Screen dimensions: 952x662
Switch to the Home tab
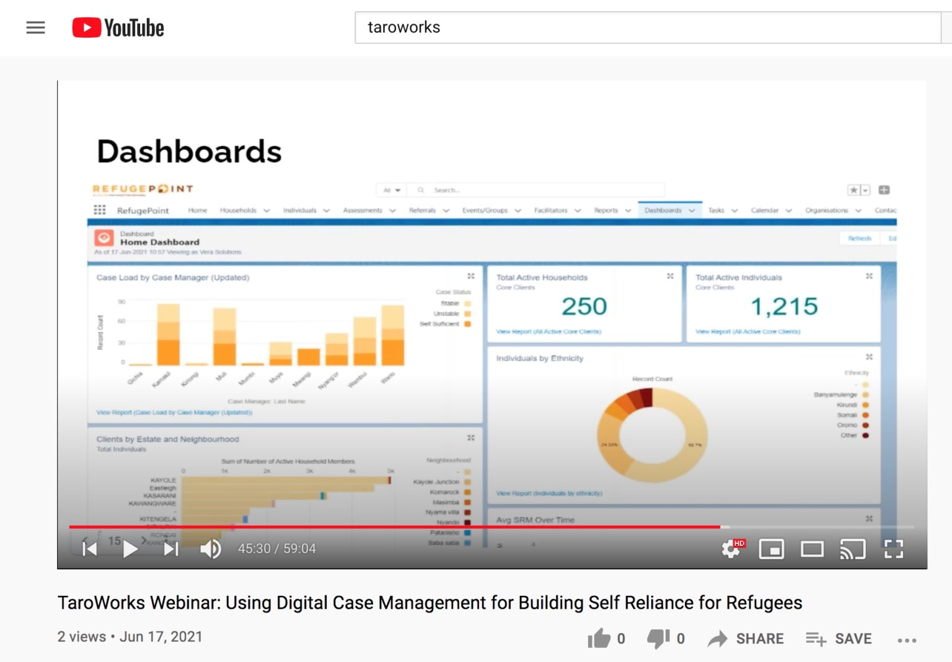click(x=197, y=210)
